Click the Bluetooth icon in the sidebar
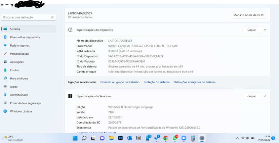 (5, 37)
